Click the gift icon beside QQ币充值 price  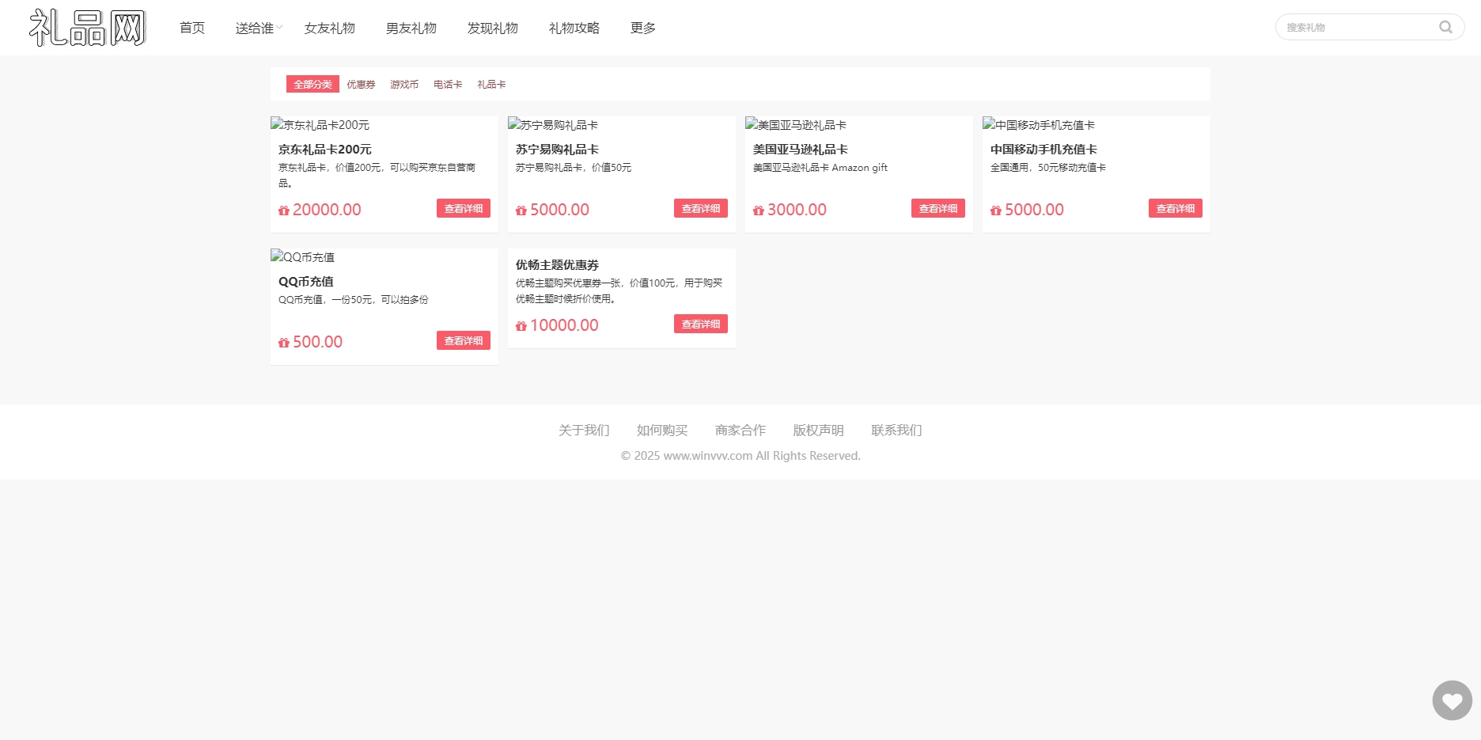click(x=283, y=342)
